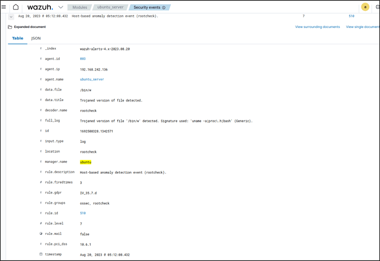Click the globe icon in the header
The height and width of the screenshot is (261, 380).
[x=377, y=7]
